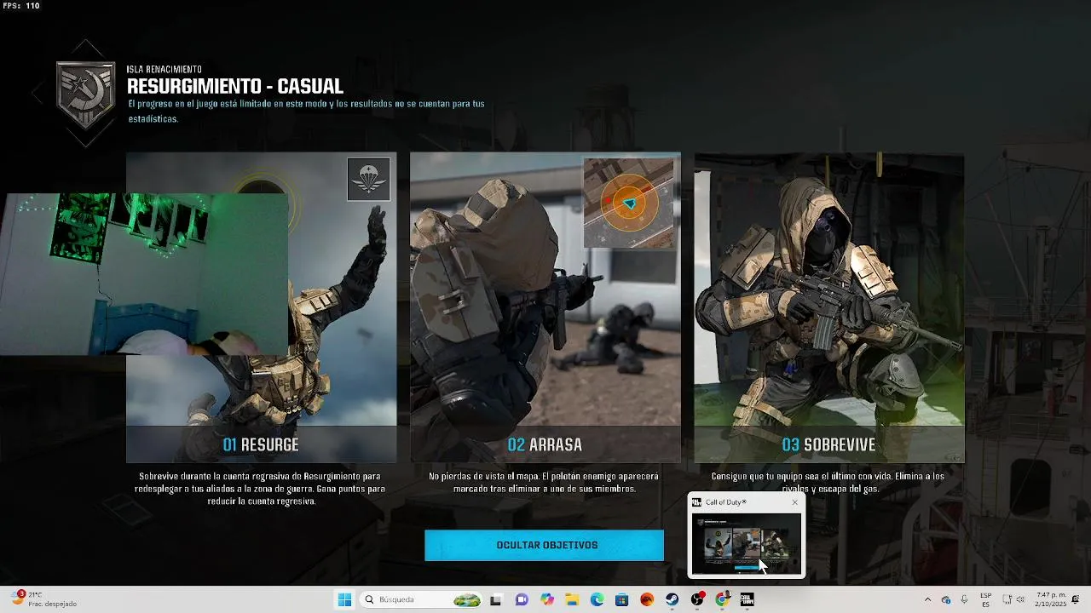The height and width of the screenshot is (613, 1091).
Task: Click the microphone tray icon
Action: (x=964, y=599)
